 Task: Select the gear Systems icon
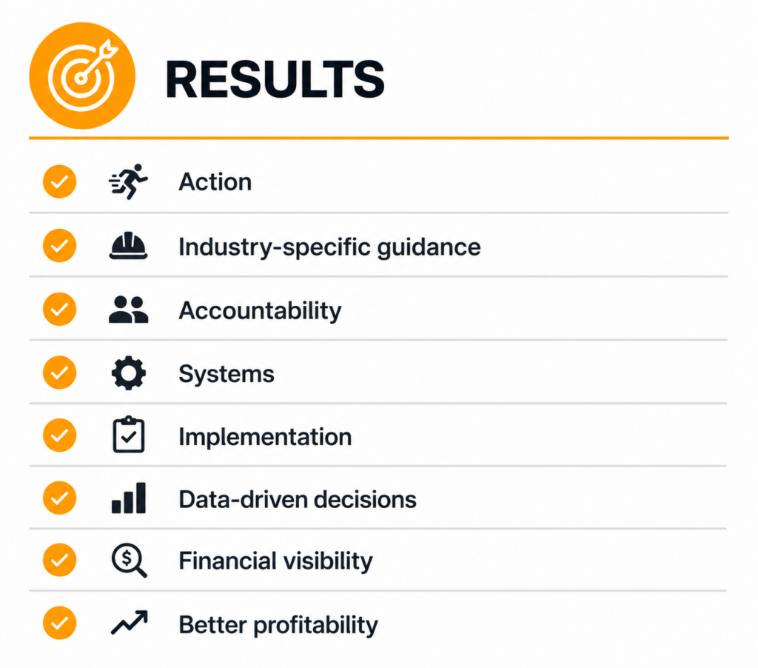[129, 373]
